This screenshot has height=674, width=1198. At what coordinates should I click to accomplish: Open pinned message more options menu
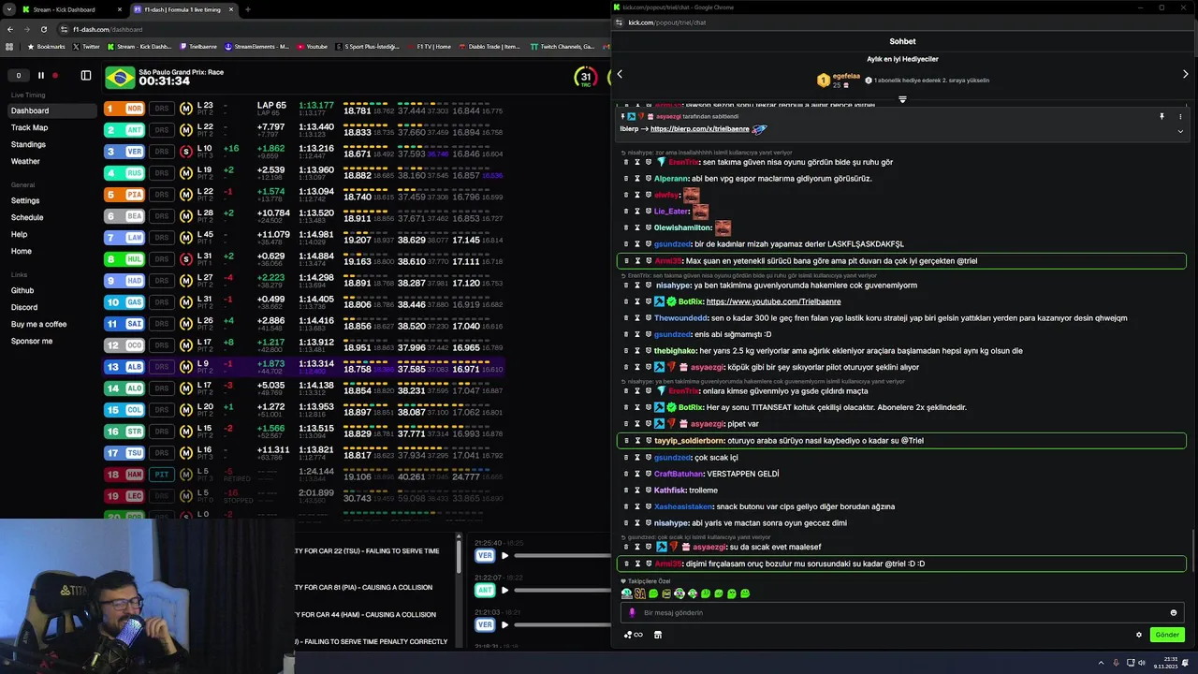(1180, 117)
